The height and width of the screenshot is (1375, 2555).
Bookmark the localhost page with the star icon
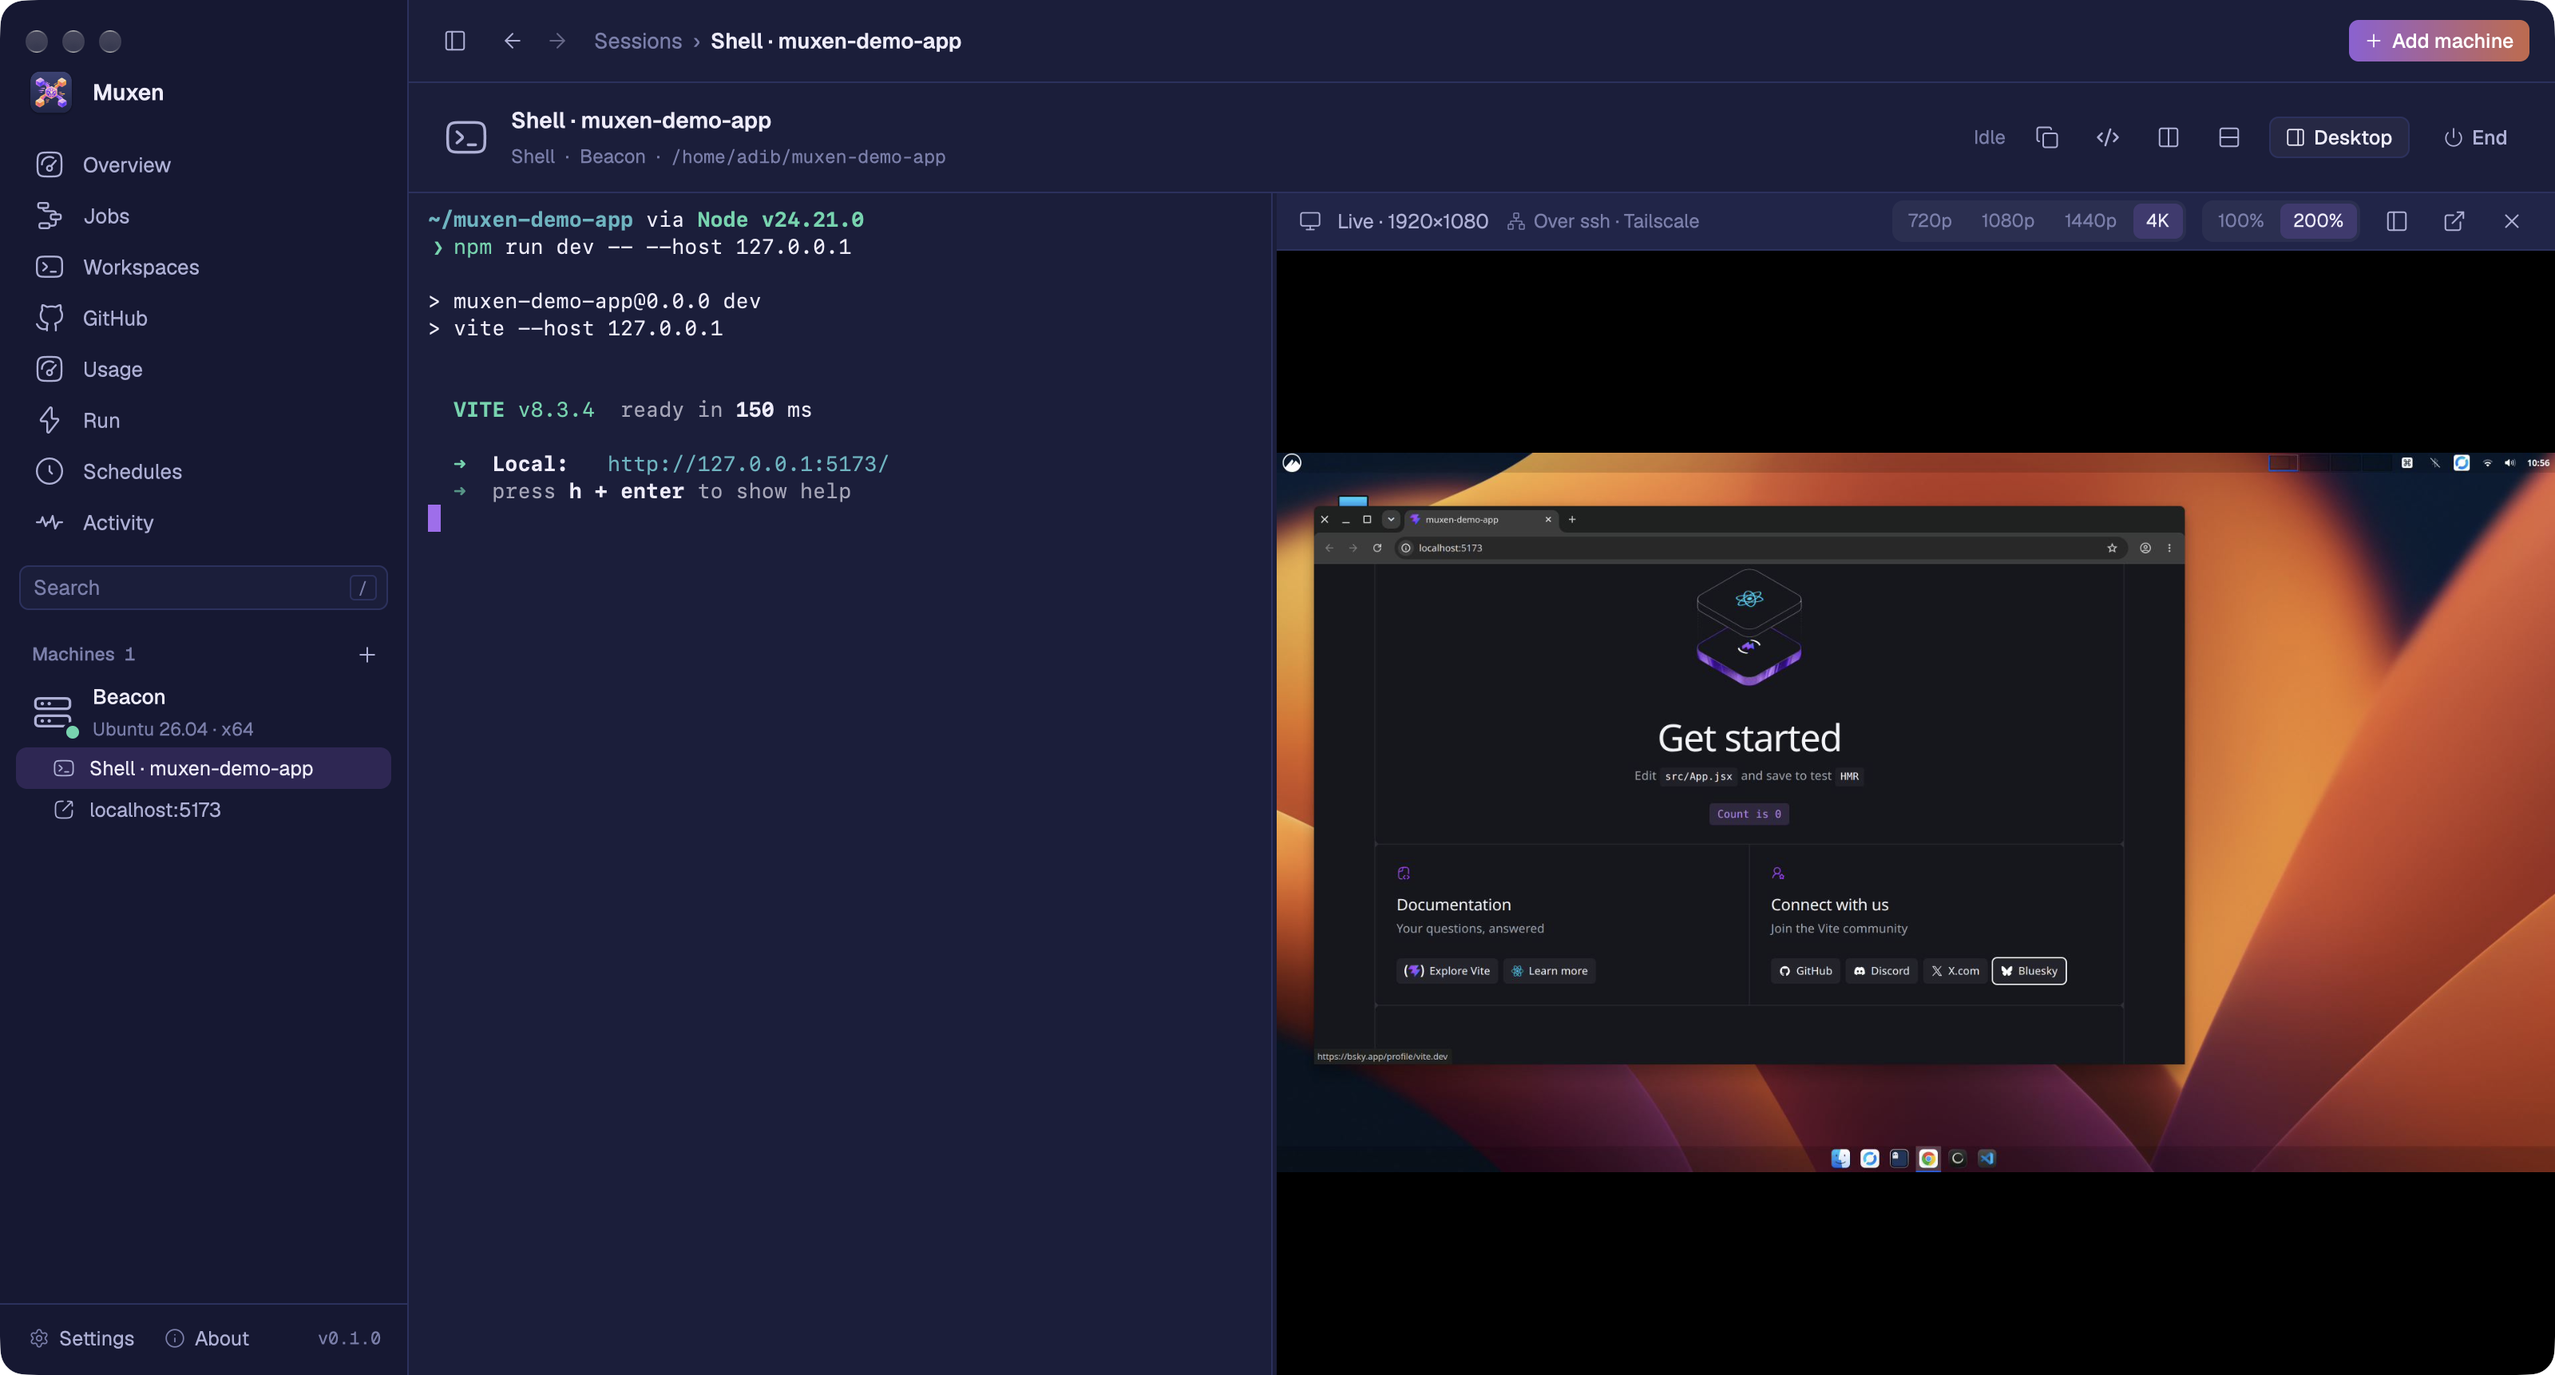(x=2112, y=548)
